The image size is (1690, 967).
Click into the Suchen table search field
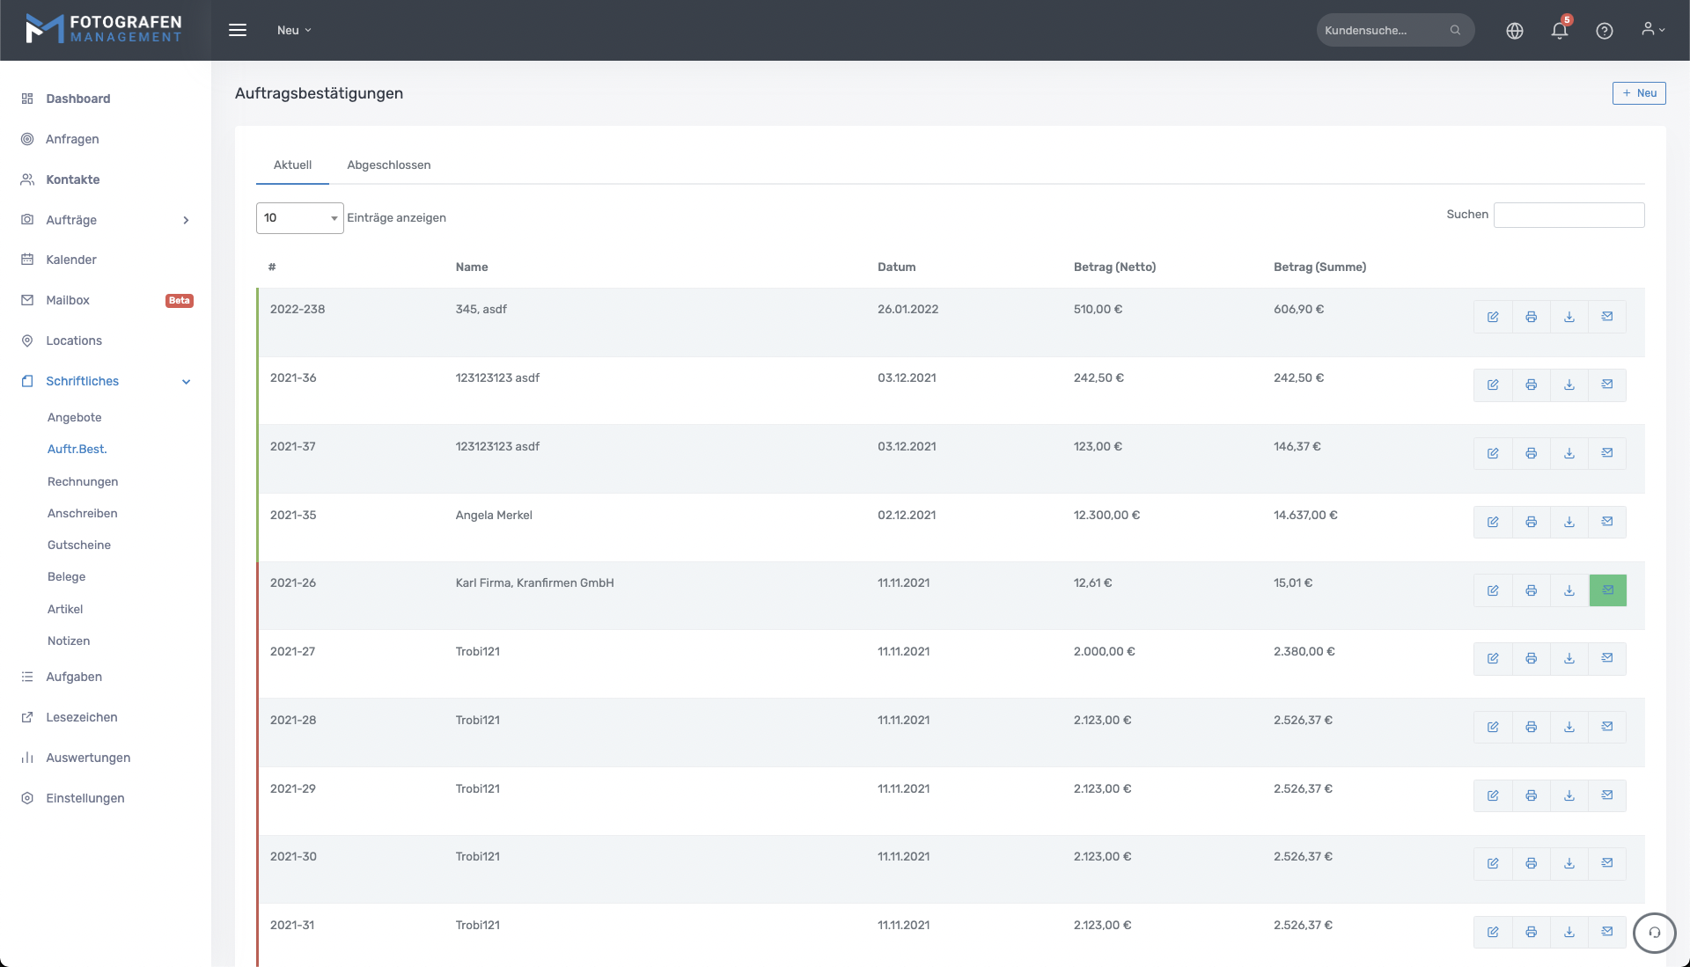[x=1568, y=215]
